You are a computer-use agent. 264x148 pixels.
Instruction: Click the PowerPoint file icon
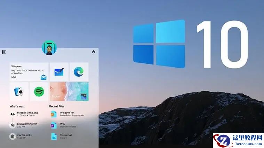[x=54, y=114]
